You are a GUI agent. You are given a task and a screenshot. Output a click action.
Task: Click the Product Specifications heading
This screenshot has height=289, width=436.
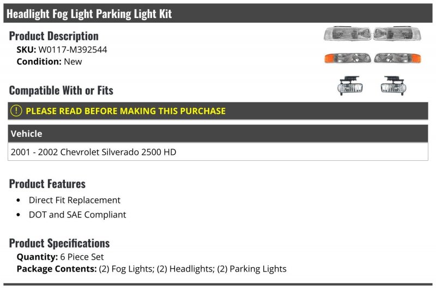(x=59, y=243)
